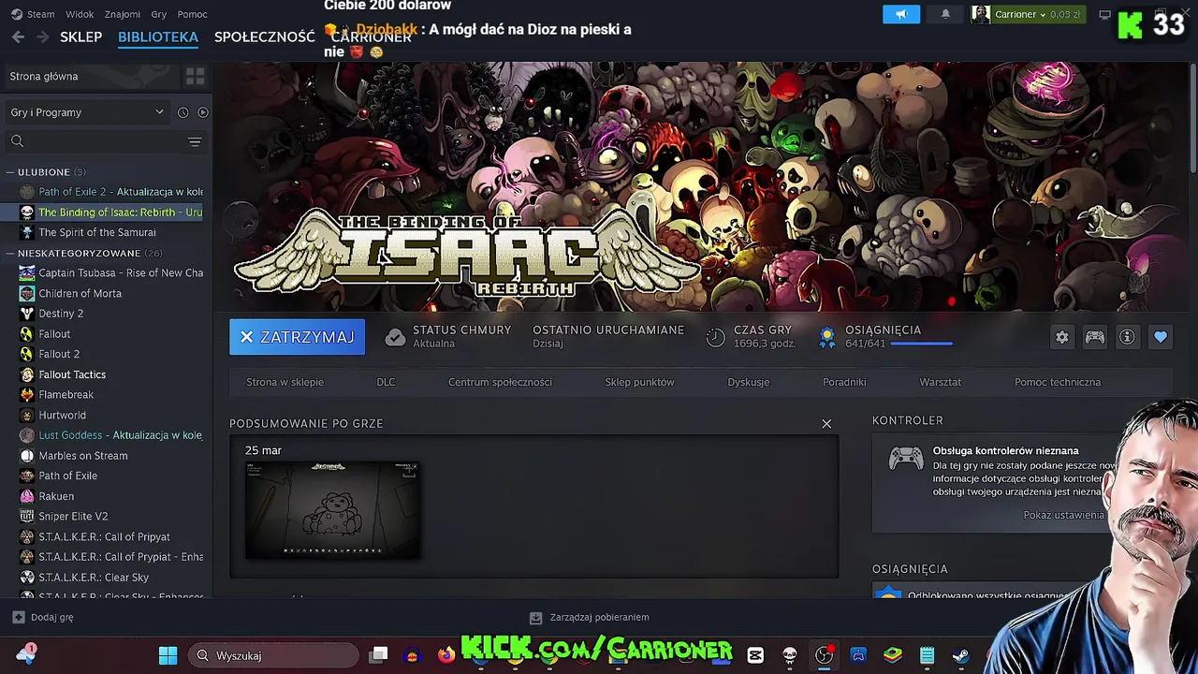This screenshot has height=674, width=1198.
Task: Open Warsztat link
Action: point(940,382)
